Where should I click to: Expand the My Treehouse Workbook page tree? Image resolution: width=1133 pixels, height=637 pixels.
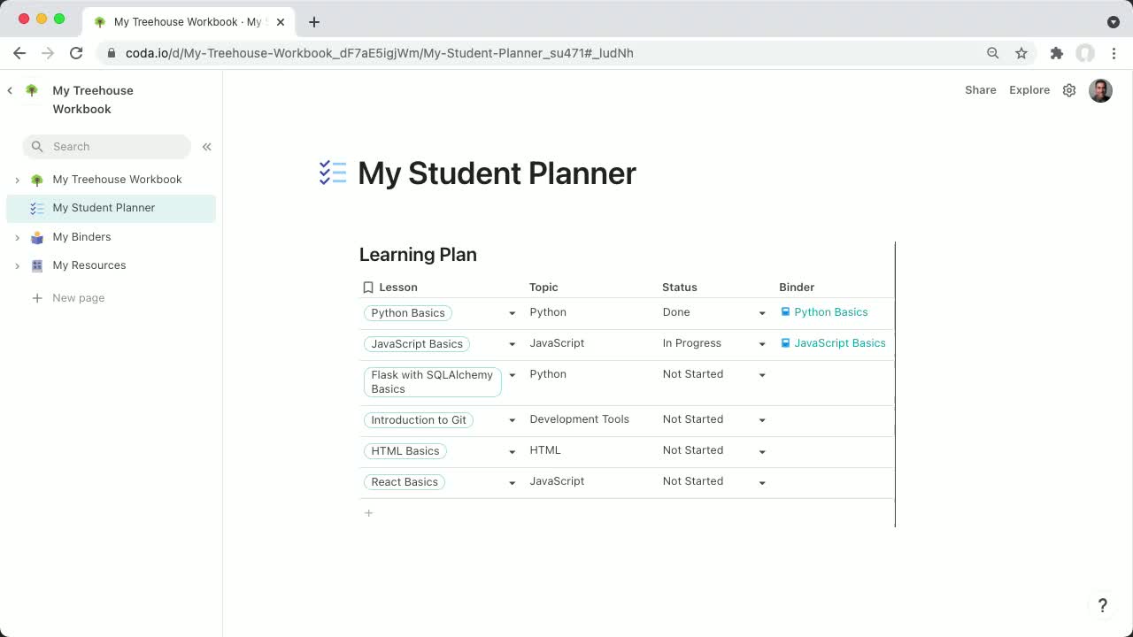click(17, 179)
